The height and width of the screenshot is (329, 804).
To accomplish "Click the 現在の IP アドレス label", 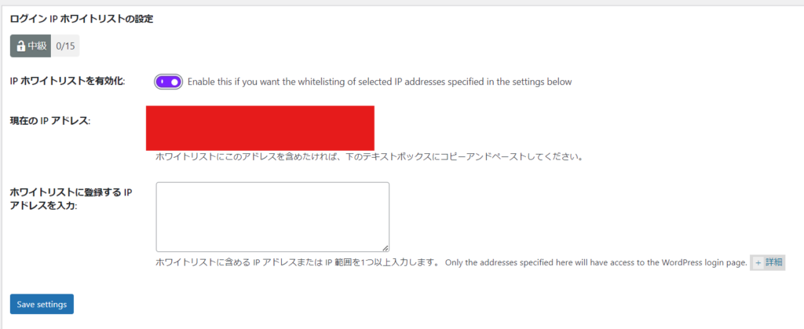I will [50, 121].
